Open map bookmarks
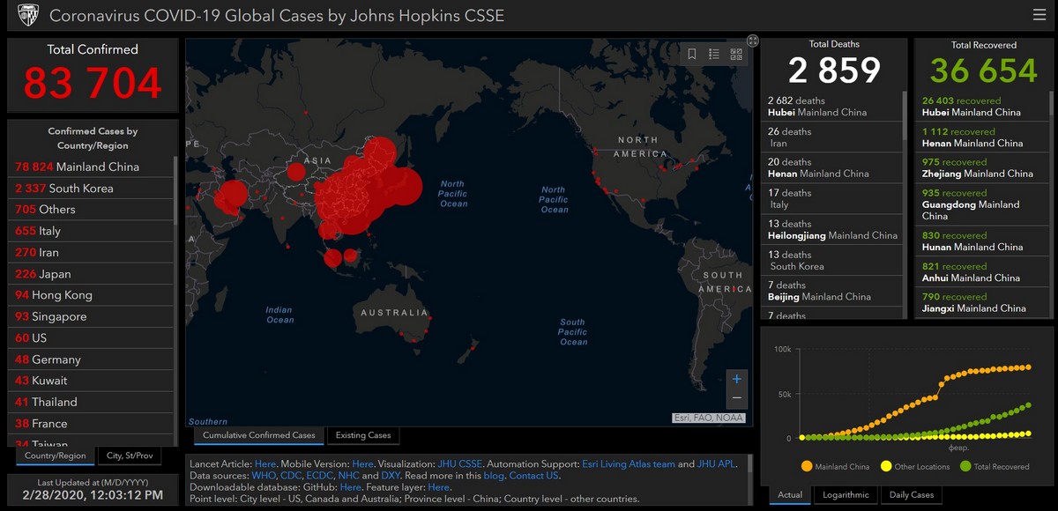Screen dimensions: 1058x511 tap(692, 55)
